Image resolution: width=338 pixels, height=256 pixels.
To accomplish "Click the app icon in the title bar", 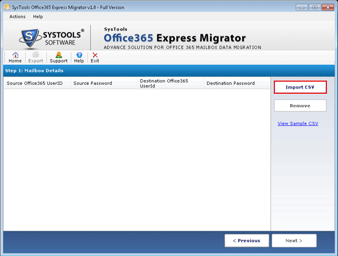I will pyautogui.click(x=7, y=7).
